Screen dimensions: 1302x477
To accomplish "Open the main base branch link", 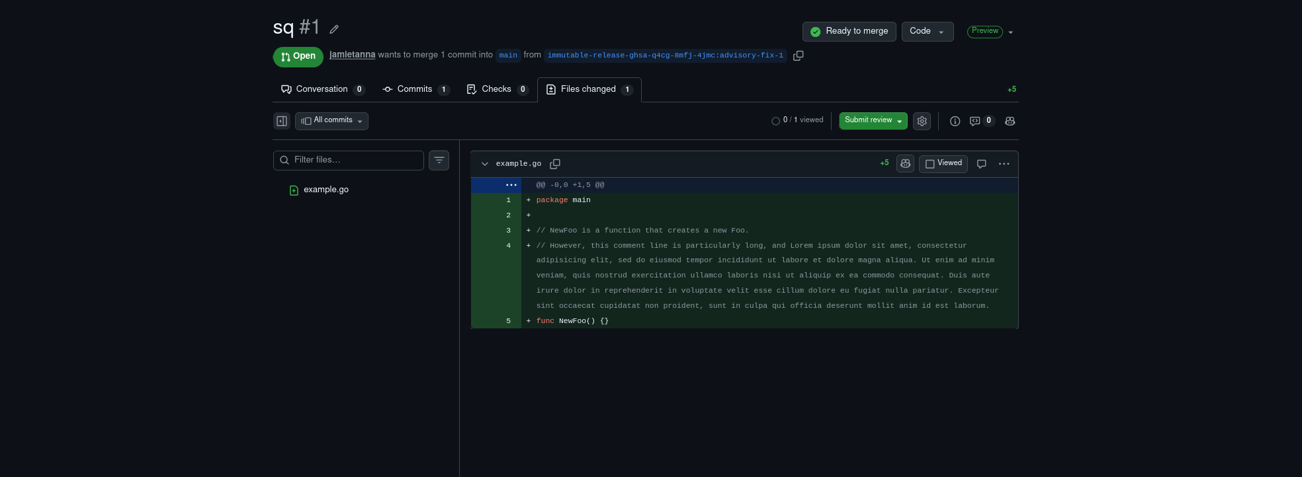I will (x=508, y=55).
